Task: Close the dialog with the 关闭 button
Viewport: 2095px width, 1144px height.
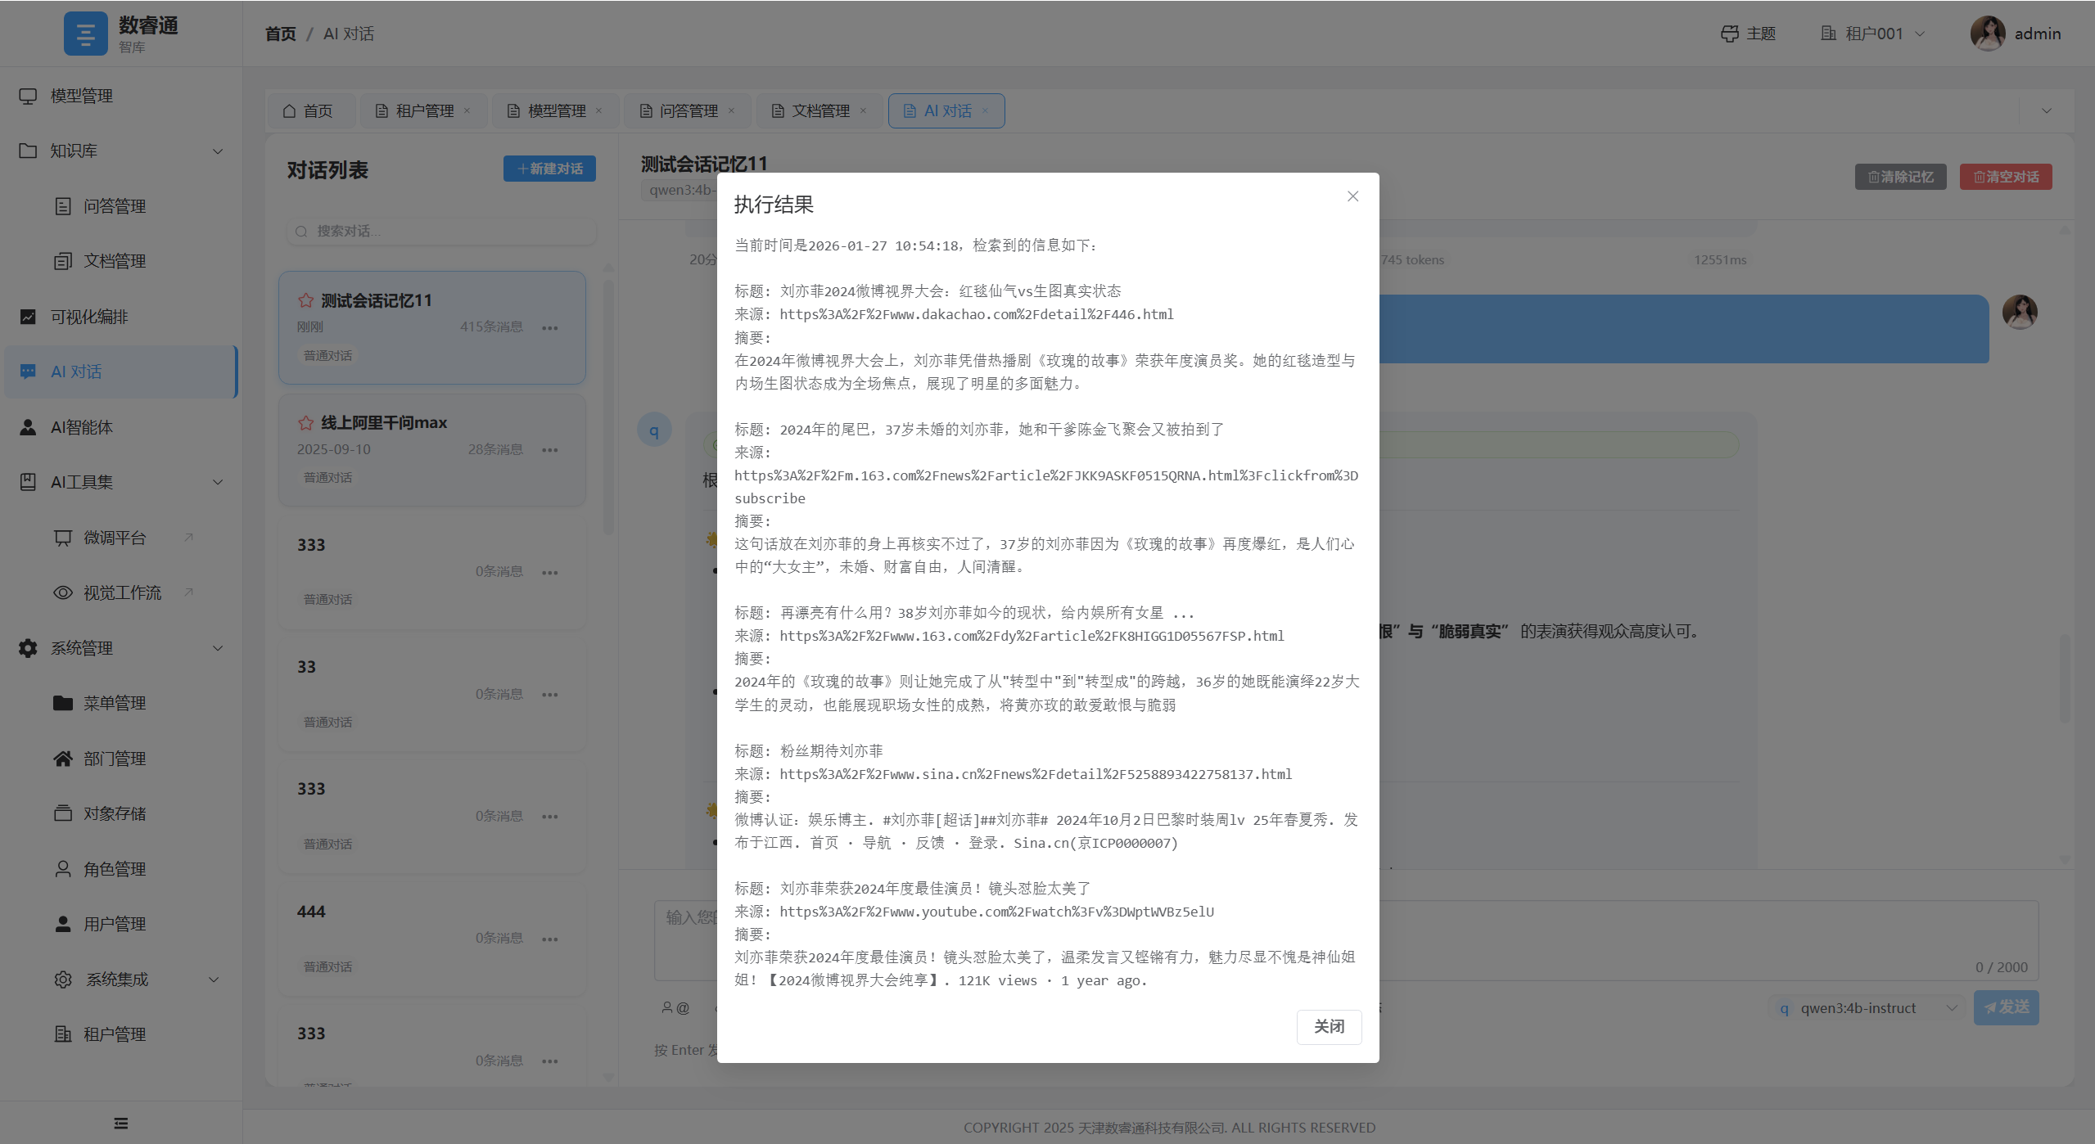Action: (x=1328, y=1026)
